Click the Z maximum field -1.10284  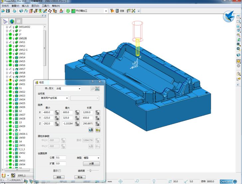[x=67, y=124]
